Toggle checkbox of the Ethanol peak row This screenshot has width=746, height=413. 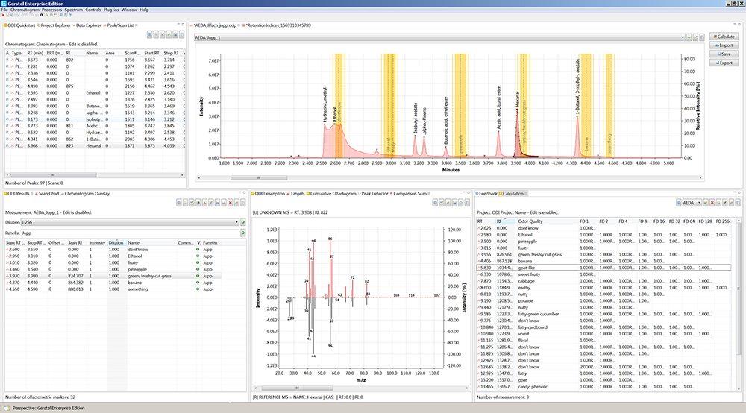[x=8, y=93]
